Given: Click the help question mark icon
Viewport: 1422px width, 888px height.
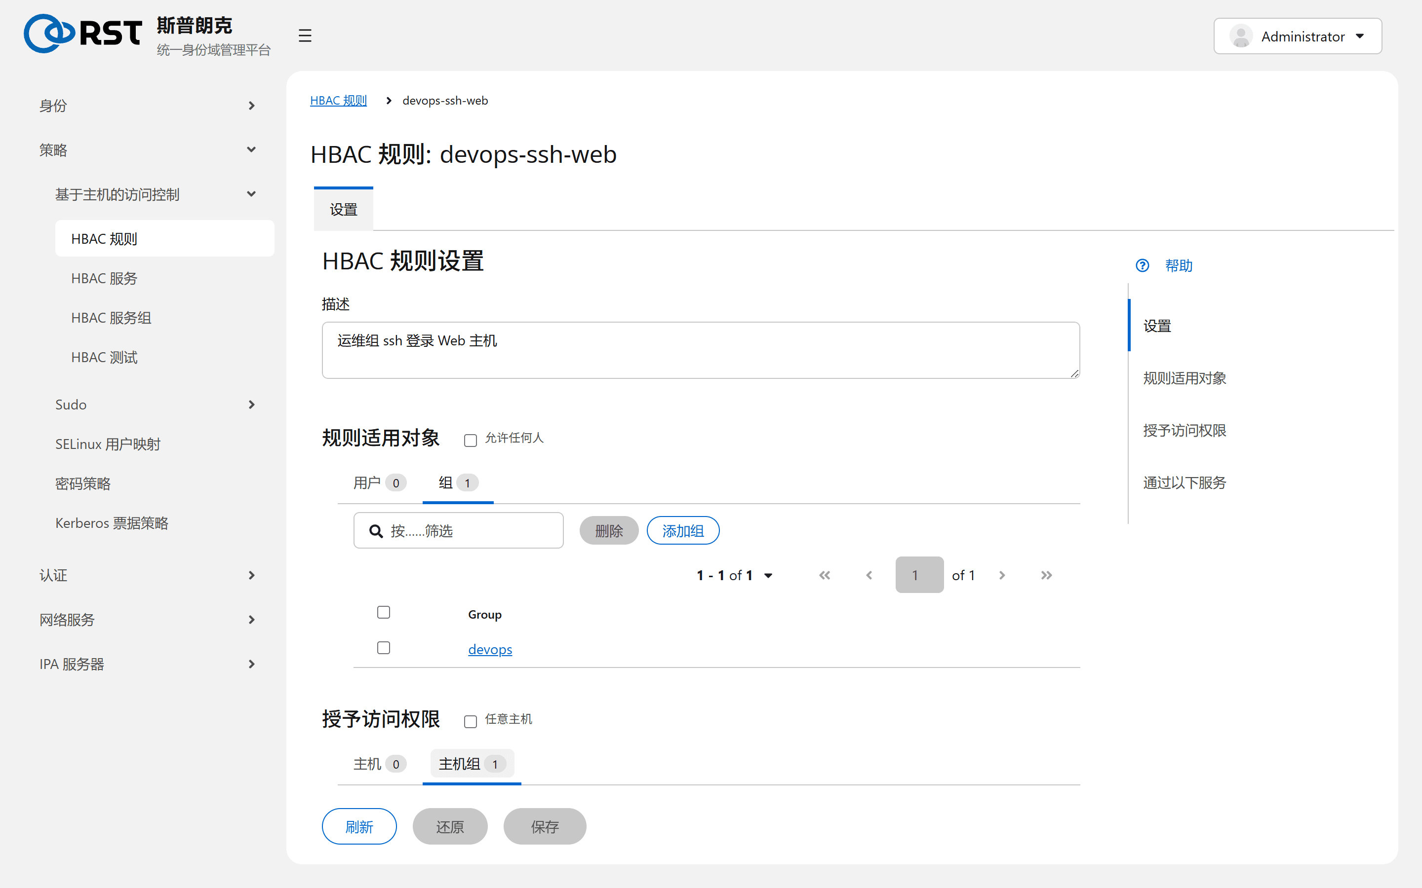Looking at the screenshot, I should coord(1142,265).
